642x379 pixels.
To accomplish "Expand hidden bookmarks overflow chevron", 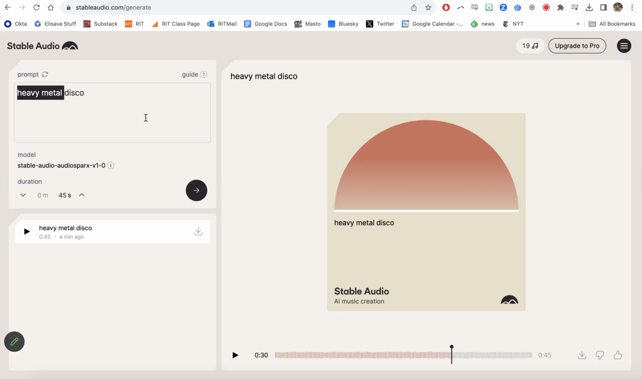I will click(x=578, y=24).
